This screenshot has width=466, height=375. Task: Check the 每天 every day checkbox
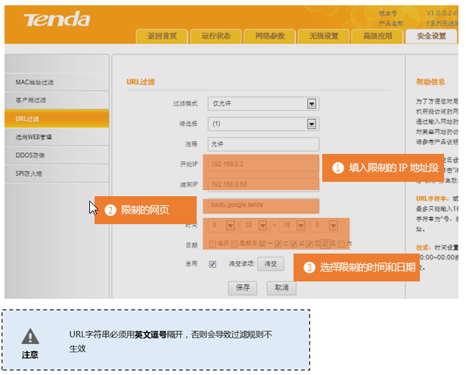pos(213,244)
